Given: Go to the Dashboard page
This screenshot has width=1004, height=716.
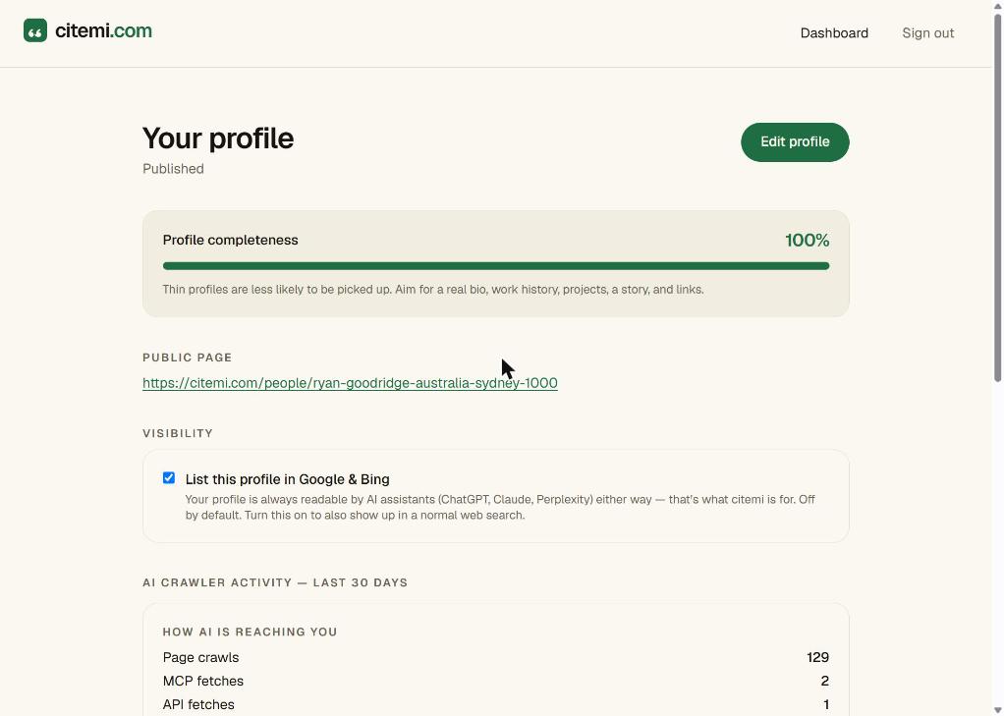Looking at the screenshot, I should pyautogui.click(x=834, y=33).
